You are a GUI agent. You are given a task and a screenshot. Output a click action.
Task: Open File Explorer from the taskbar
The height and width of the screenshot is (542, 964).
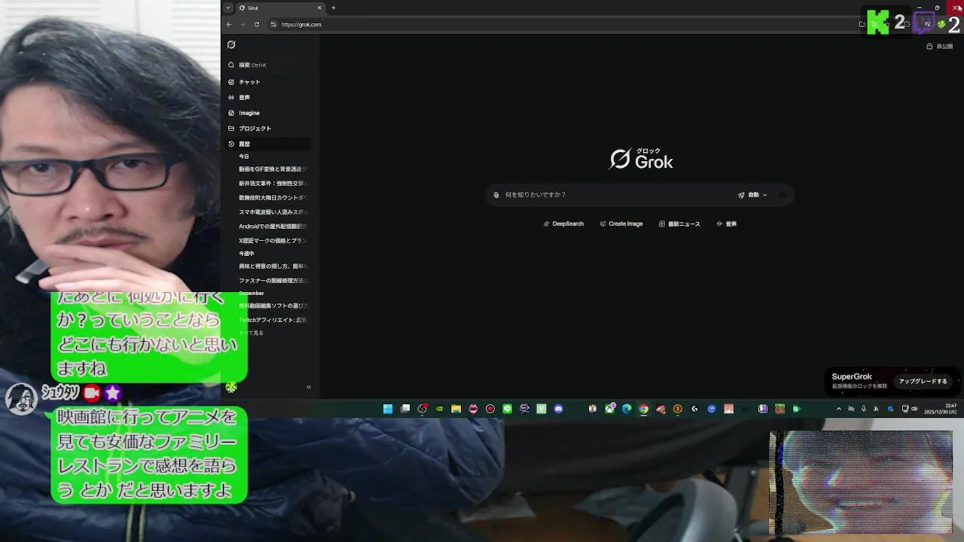click(456, 409)
